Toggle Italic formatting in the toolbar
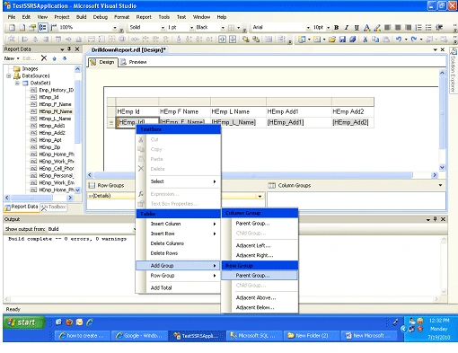The image size is (458, 353). tap(347, 28)
